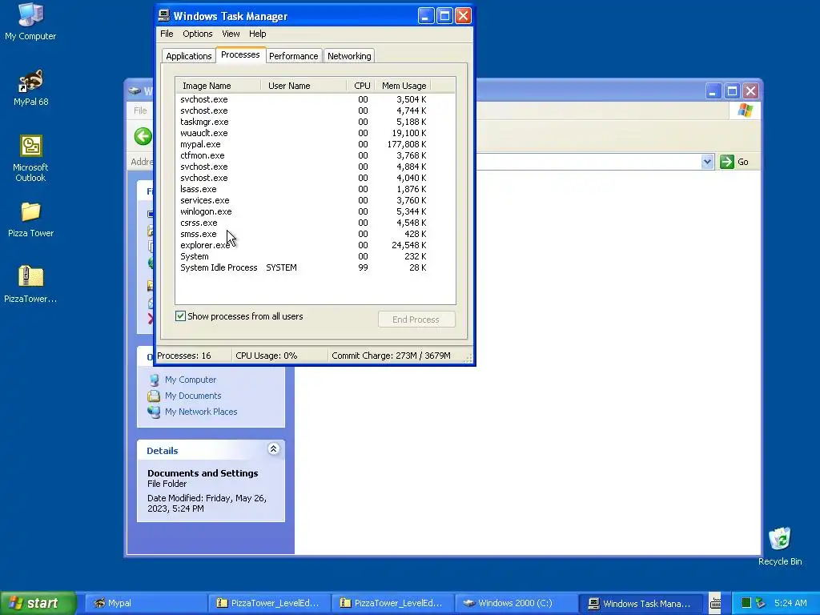Switch to the Performance tab
Viewport: 820px width, 615px height.
click(x=293, y=56)
